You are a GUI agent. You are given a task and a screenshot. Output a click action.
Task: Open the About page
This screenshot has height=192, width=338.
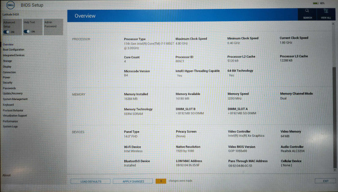(6, 175)
